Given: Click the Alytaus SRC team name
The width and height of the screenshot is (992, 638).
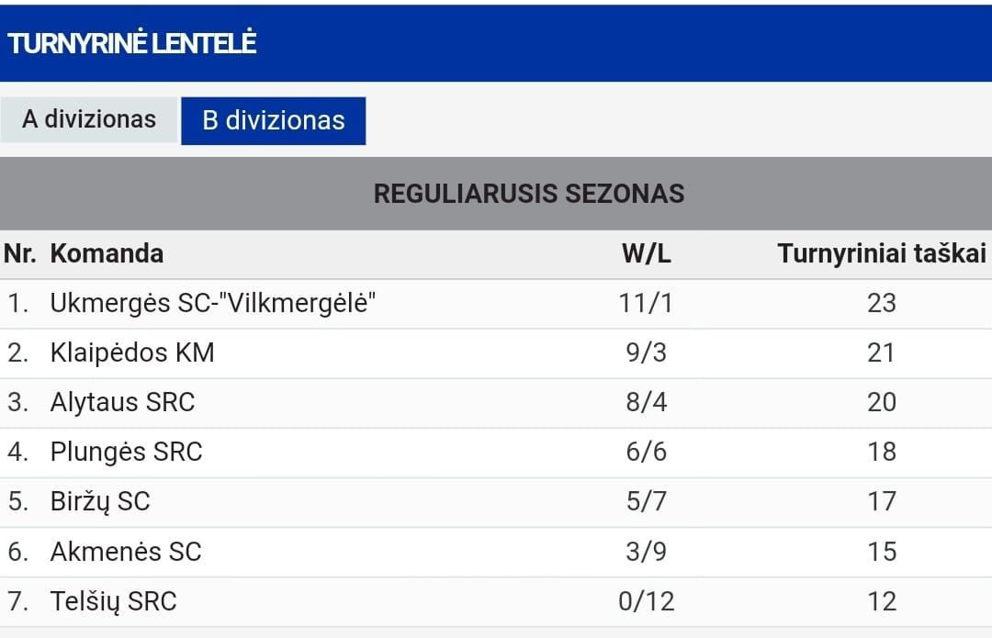Looking at the screenshot, I should (123, 402).
